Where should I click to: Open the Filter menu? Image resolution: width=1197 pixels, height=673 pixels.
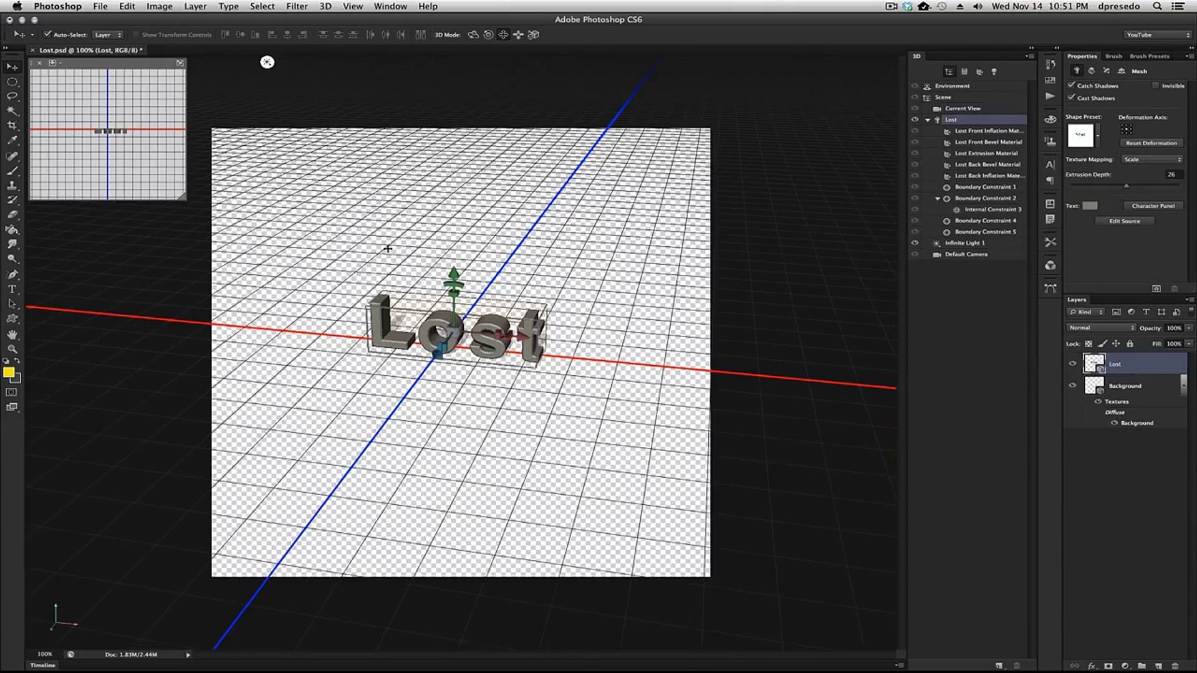297,6
